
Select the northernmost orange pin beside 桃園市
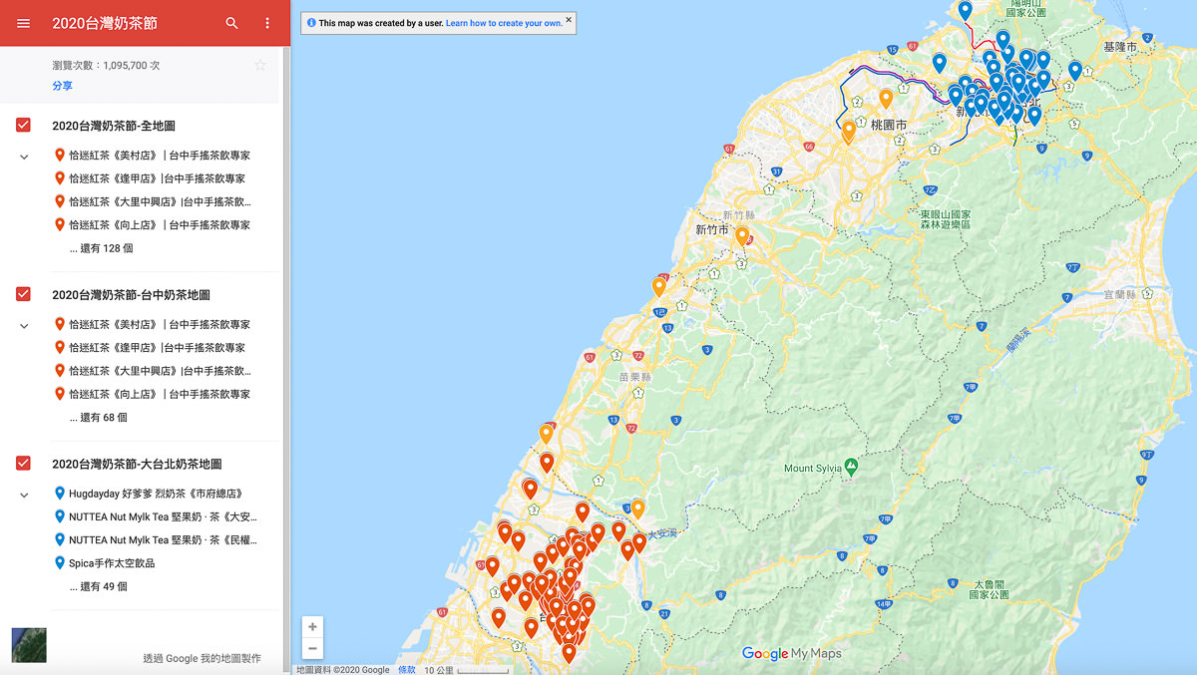886,98
